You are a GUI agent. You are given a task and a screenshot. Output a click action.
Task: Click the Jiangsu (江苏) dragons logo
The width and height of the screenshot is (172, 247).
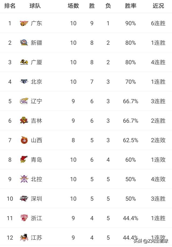pos(24,237)
